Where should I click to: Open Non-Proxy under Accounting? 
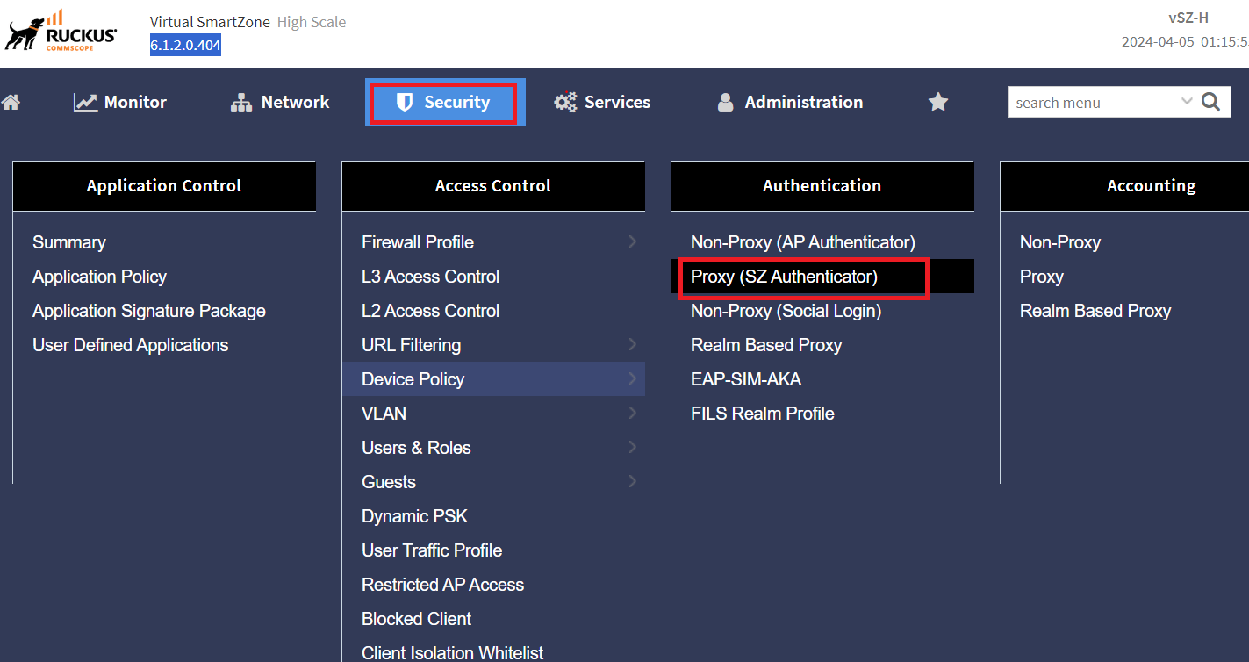pyautogui.click(x=1060, y=242)
